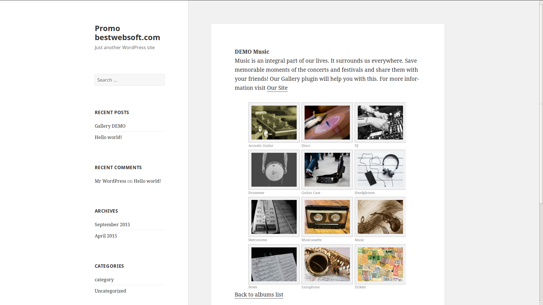543x305 pixels.
Task: Open Hello world! in Recent Comments
Action: (x=147, y=181)
